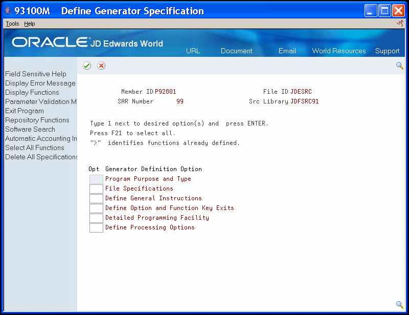This screenshot has width=409, height=315.
Task: Click the top-right magnifier search icon
Action: point(400,66)
